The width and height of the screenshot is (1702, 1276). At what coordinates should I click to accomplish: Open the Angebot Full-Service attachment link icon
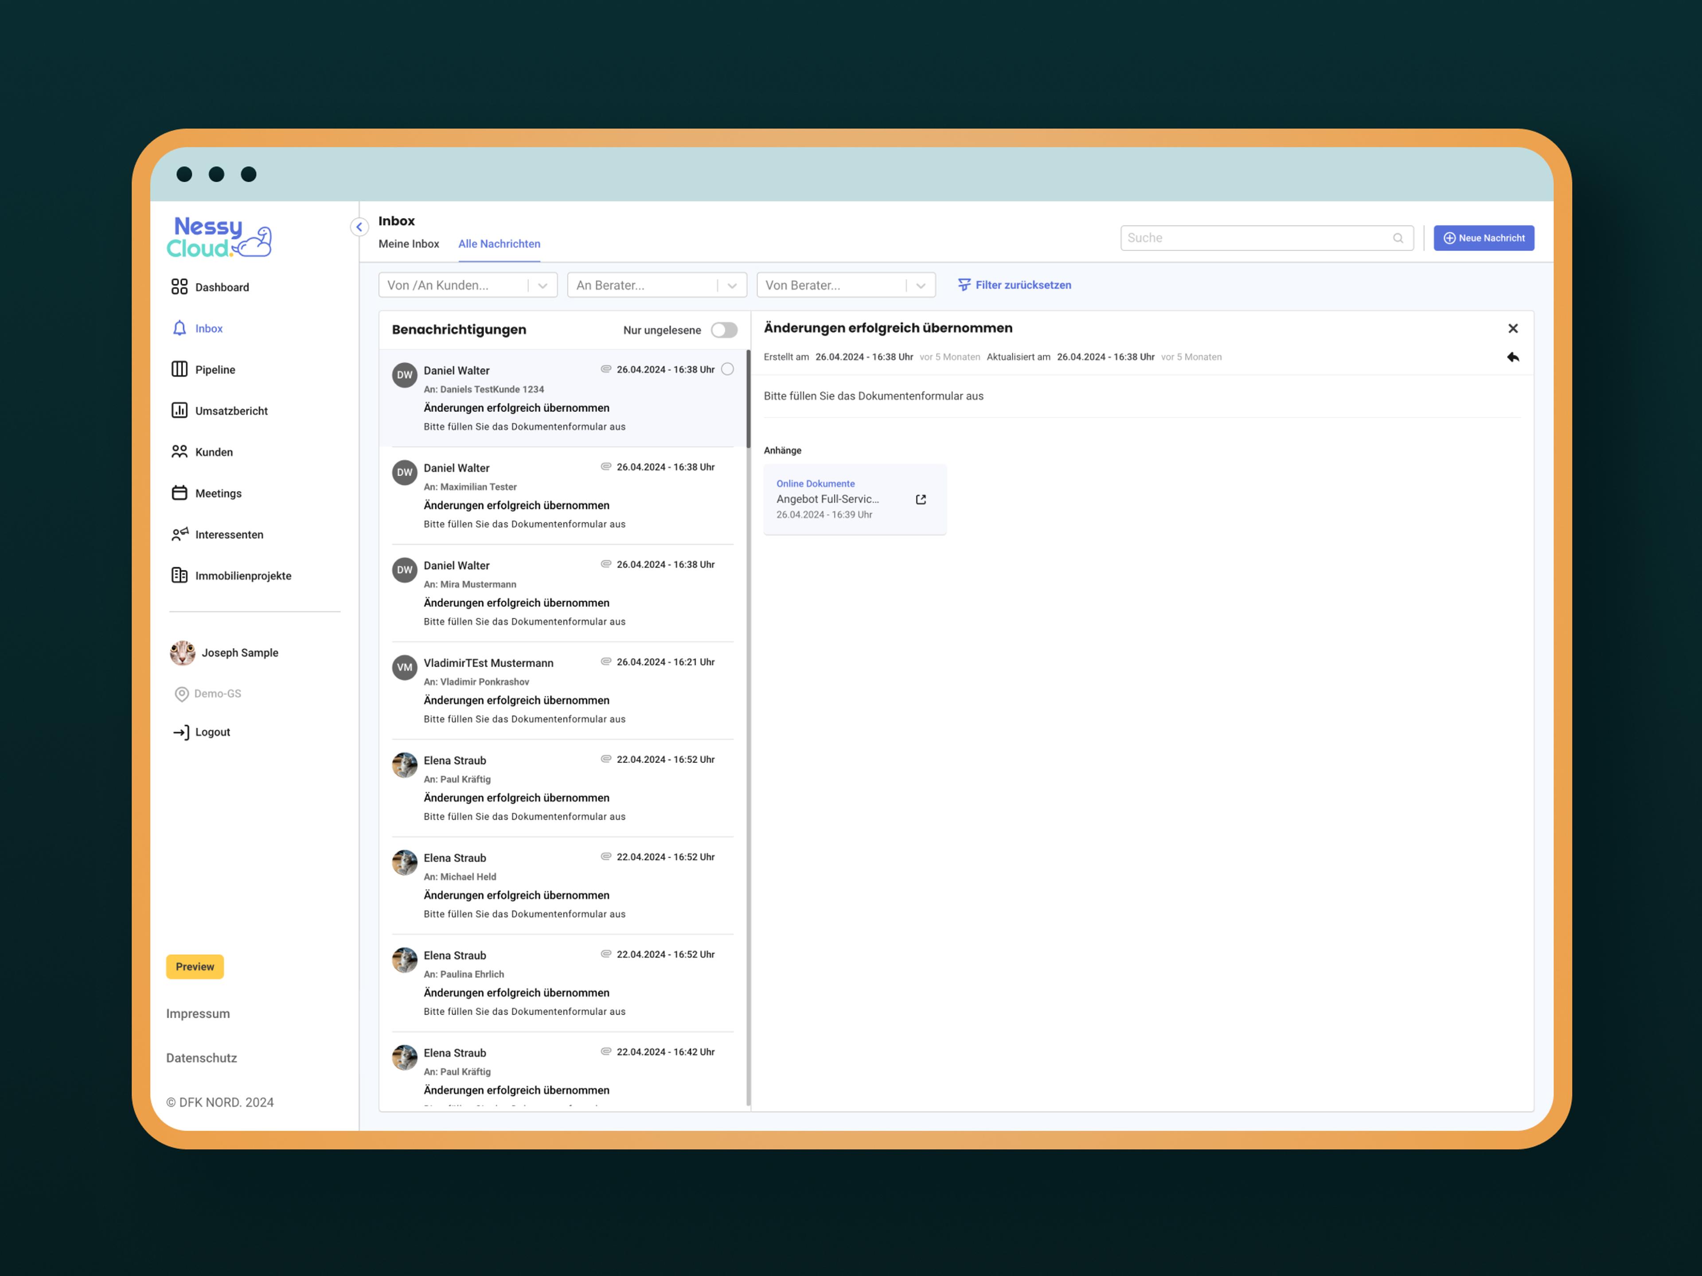pyautogui.click(x=921, y=499)
